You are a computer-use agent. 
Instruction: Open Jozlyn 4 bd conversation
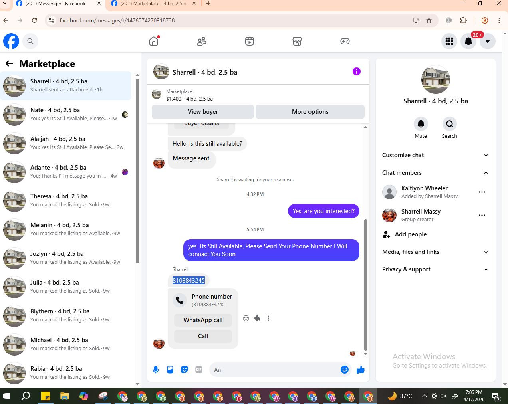click(x=65, y=258)
